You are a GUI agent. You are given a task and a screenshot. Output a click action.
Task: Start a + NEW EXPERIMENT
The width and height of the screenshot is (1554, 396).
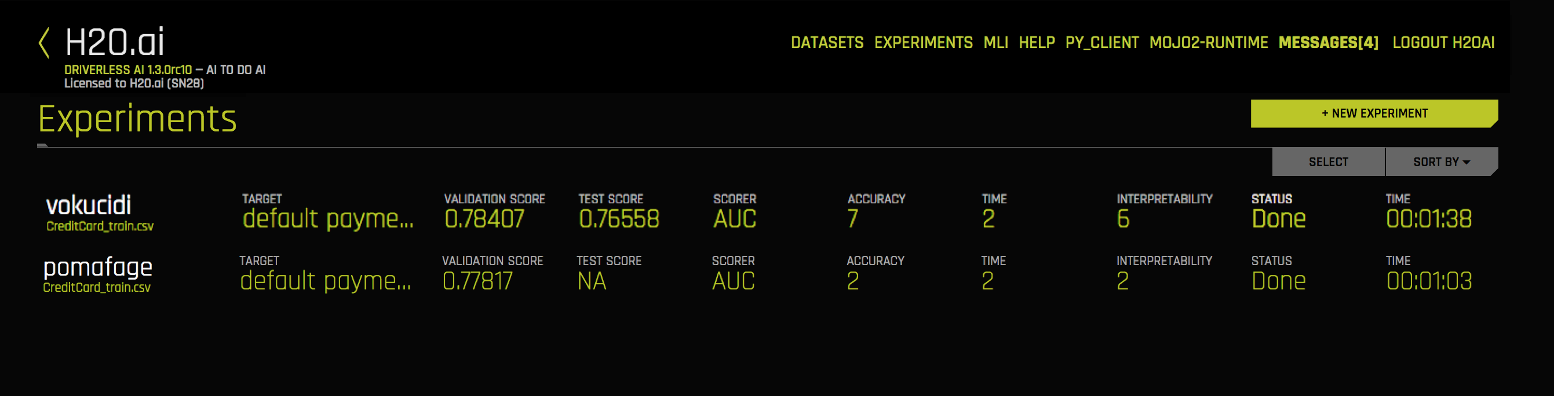(1374, 113)
